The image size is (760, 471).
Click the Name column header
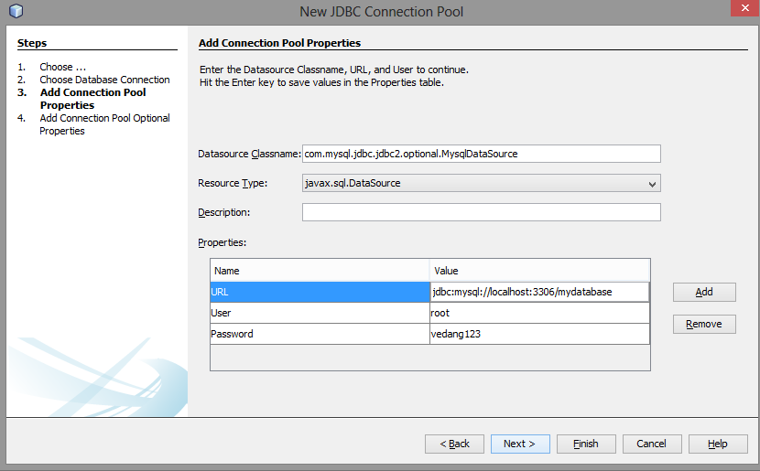coord(320,271)
